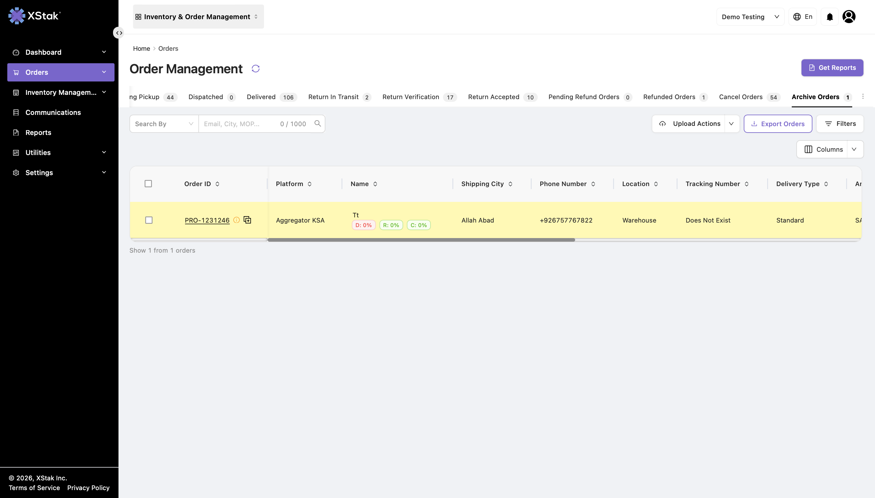Open the Privacy Policy link
This screenshot has width=875, height=498.
click(x=88, y=488)
